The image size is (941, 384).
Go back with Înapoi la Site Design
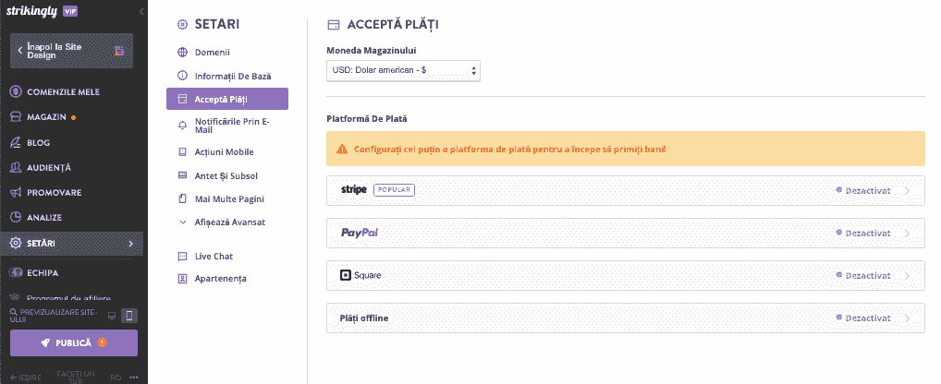click(71, 51)
